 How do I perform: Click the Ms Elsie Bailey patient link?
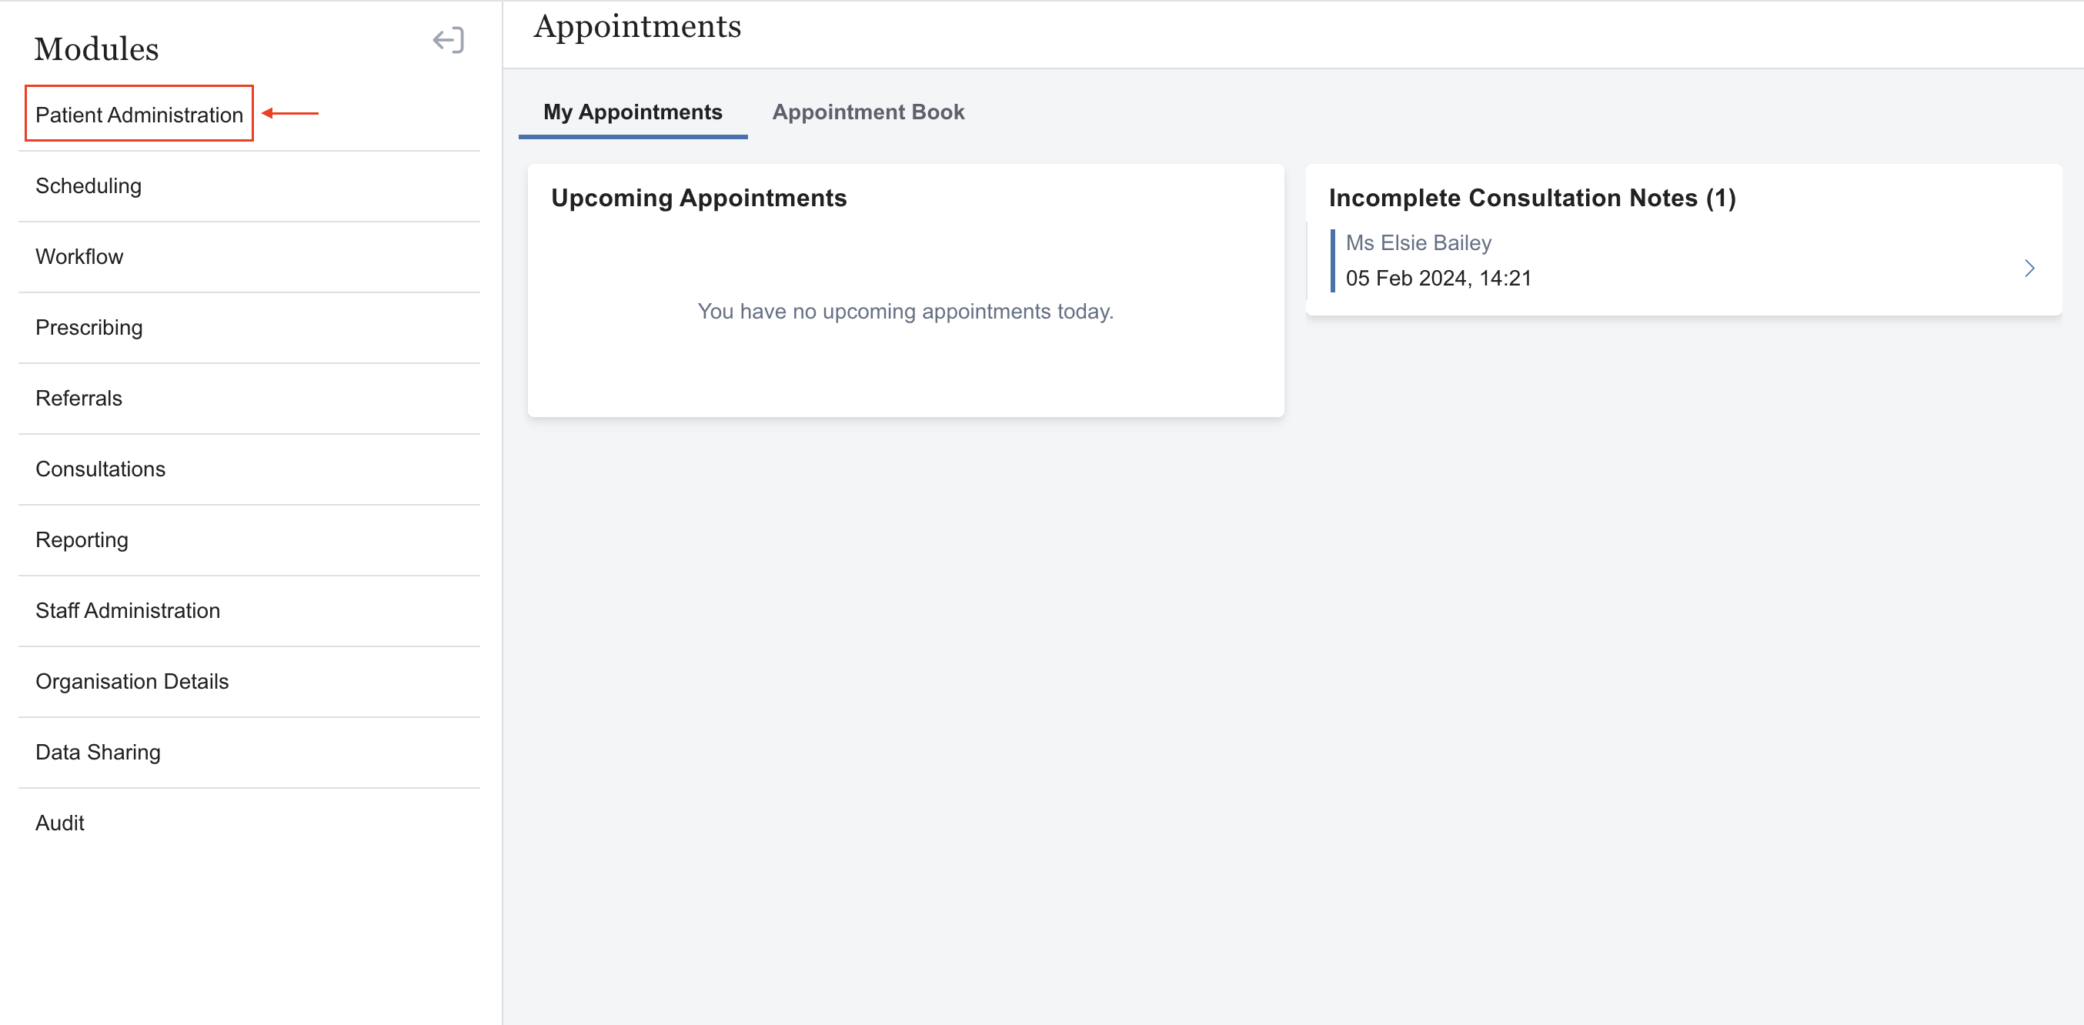click(x=1418, y=242)
